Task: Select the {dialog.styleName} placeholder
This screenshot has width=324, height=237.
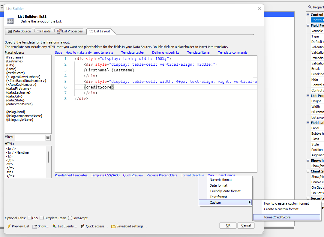Action: [x=19, y=120]
